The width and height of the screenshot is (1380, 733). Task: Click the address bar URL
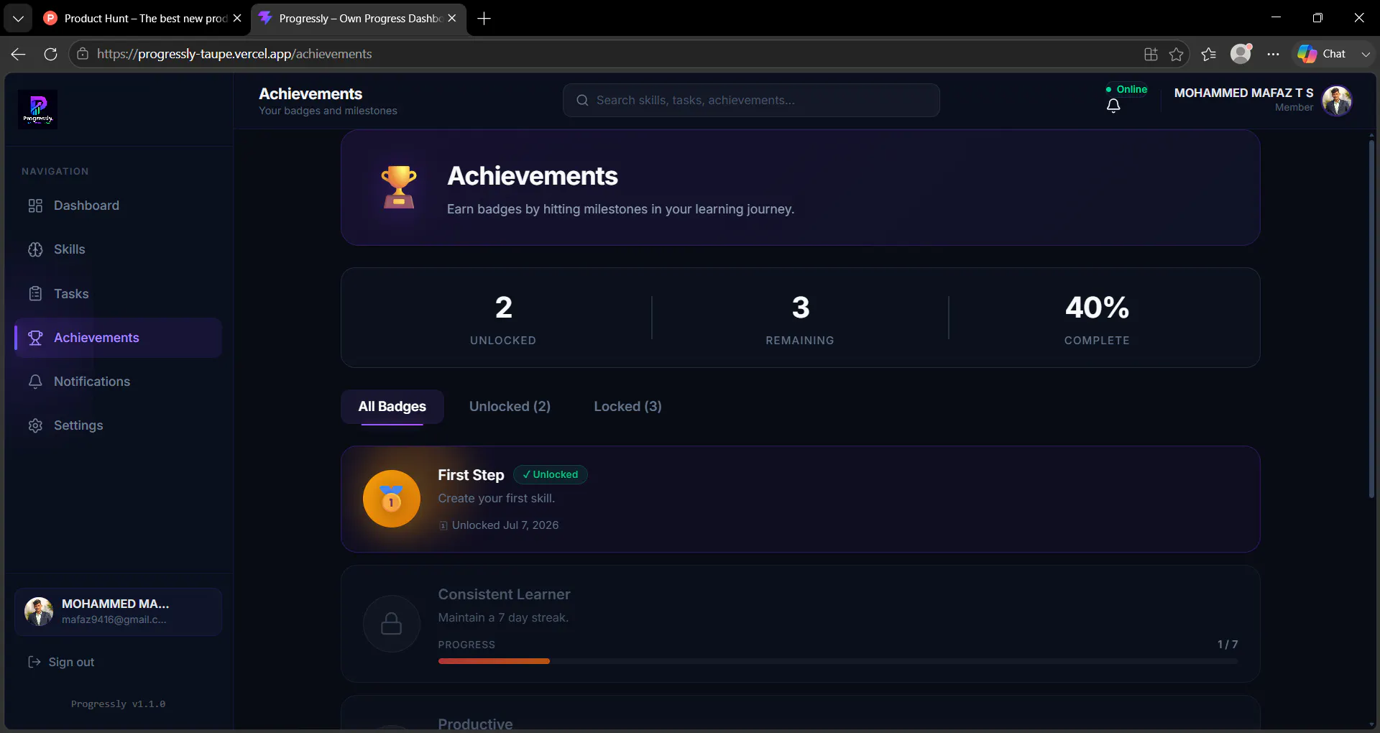point(234,54)
